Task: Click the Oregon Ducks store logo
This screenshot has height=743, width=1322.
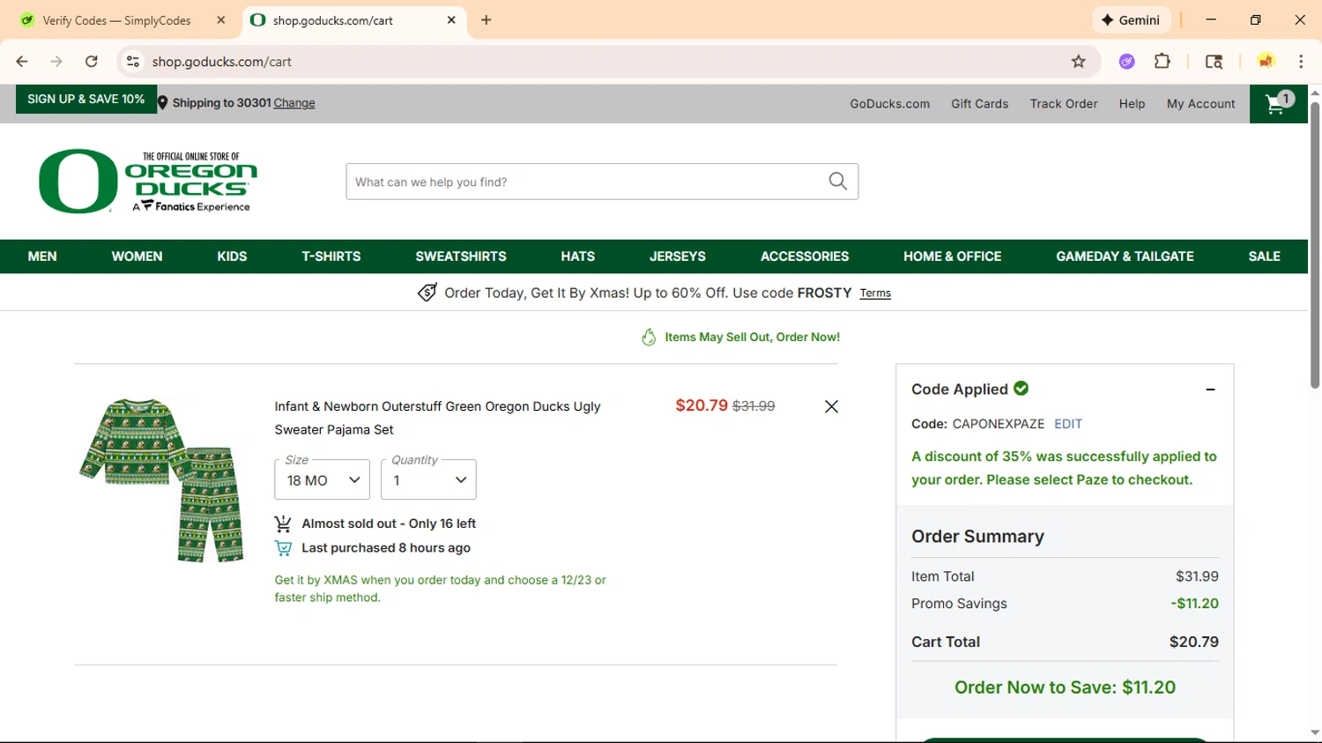Action: pos(148,182)
